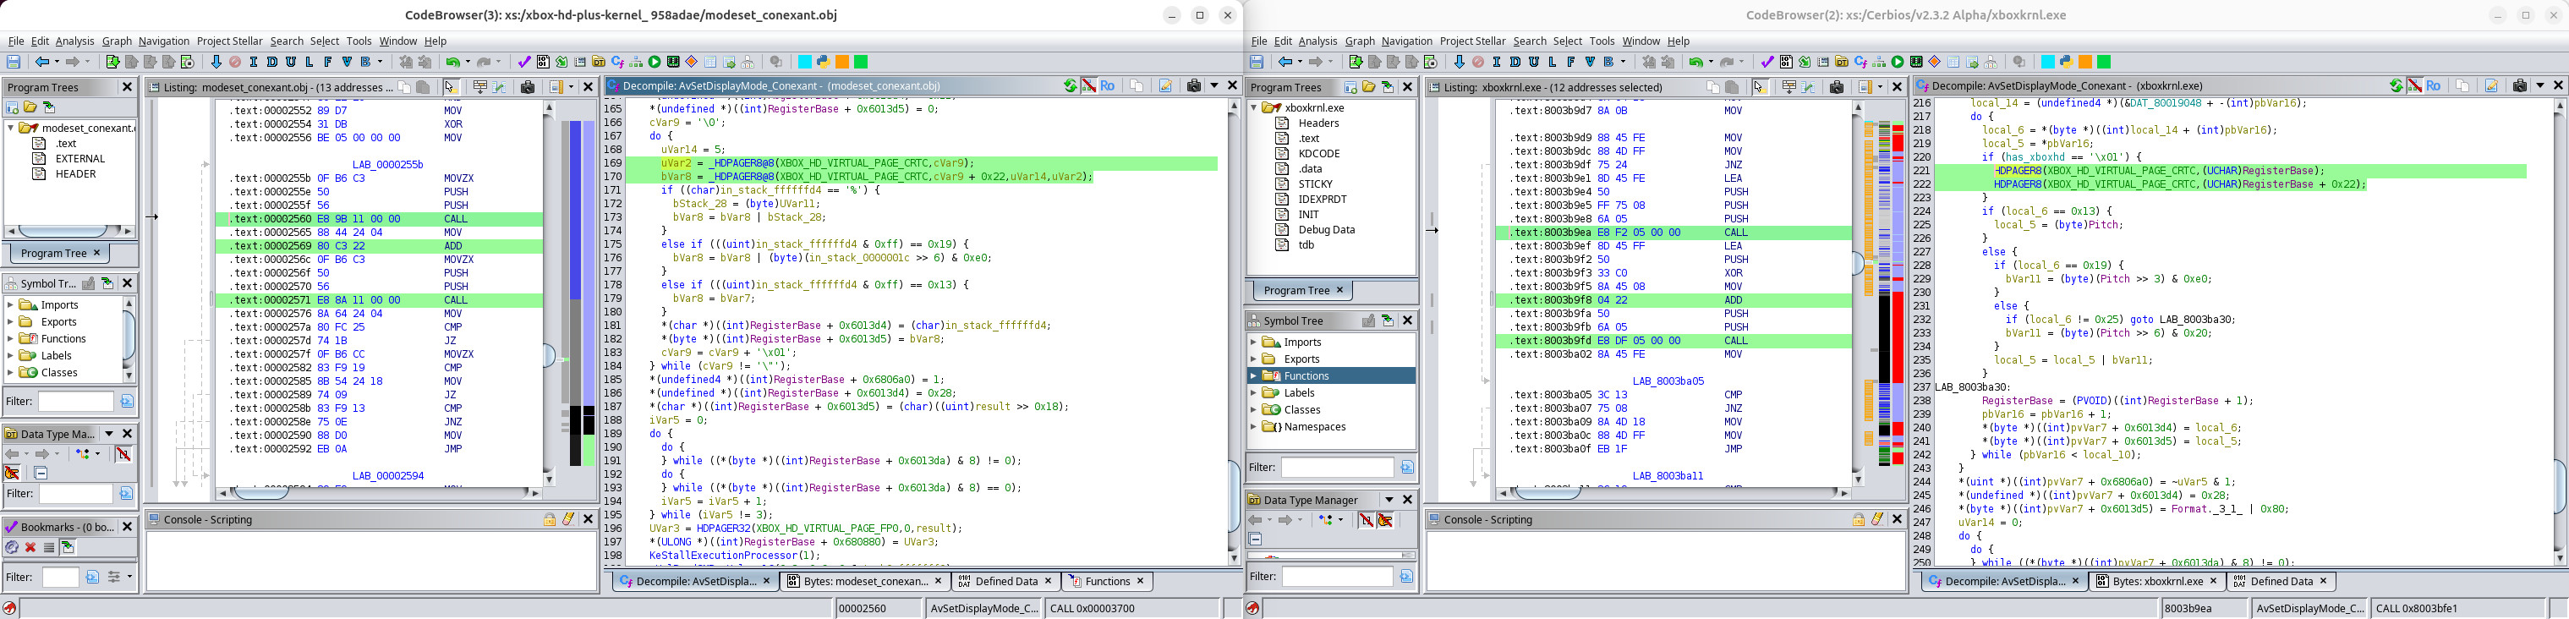Save the xboxkrnl.exe program in right window
Image resolution: width=2569 pixels, height=619 pixels.
[1257, 62]
